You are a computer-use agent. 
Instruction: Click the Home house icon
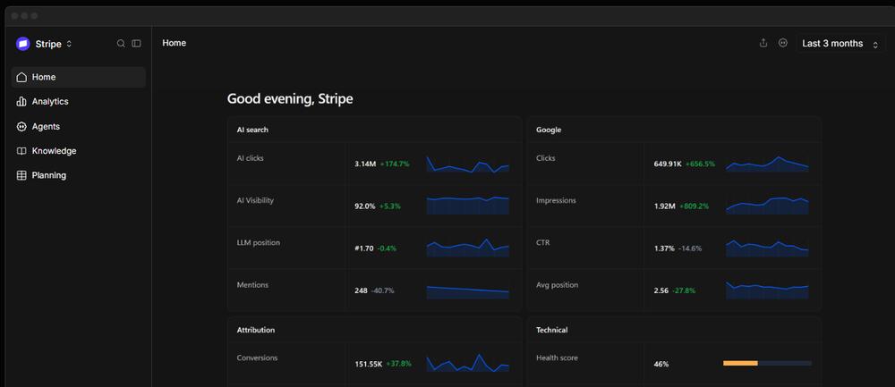point(21,77)
